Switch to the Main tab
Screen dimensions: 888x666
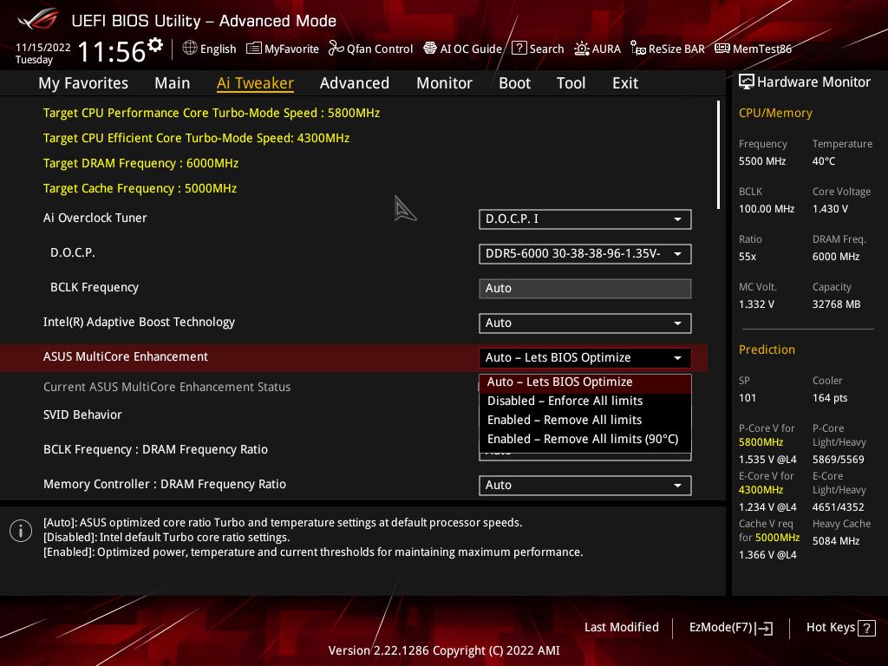click(x=173, y=83)
